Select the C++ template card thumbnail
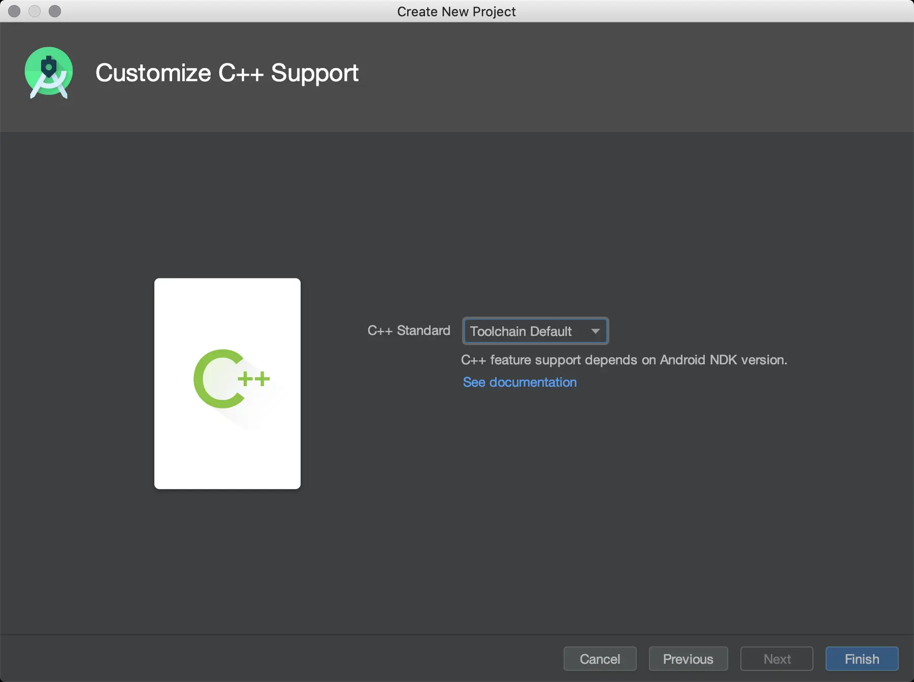The height and width of the screenshot is (682, 914). coord(227,384)
